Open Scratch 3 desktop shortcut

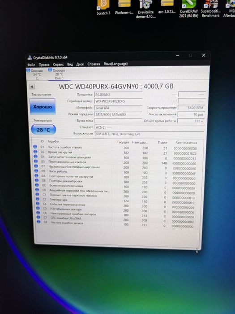pos(103,8)
